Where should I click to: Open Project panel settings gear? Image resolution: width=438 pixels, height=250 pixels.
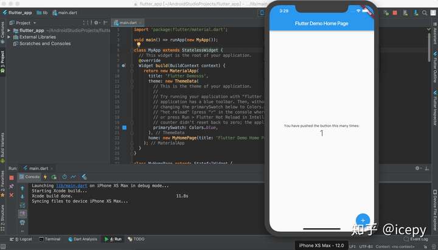click(97, 23)
